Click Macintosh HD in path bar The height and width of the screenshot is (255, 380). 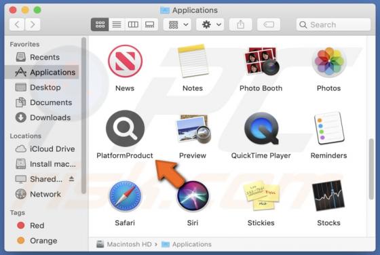(x=124, y=244)
